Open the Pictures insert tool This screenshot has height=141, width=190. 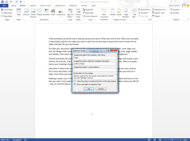pyautogui.click(x=26, y=12)
